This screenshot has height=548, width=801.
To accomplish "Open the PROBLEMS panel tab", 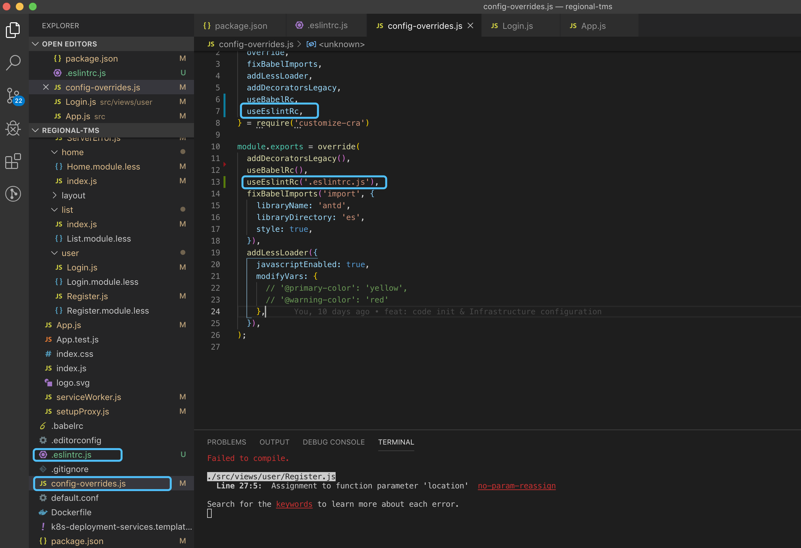I will click(x=226, y=442).
